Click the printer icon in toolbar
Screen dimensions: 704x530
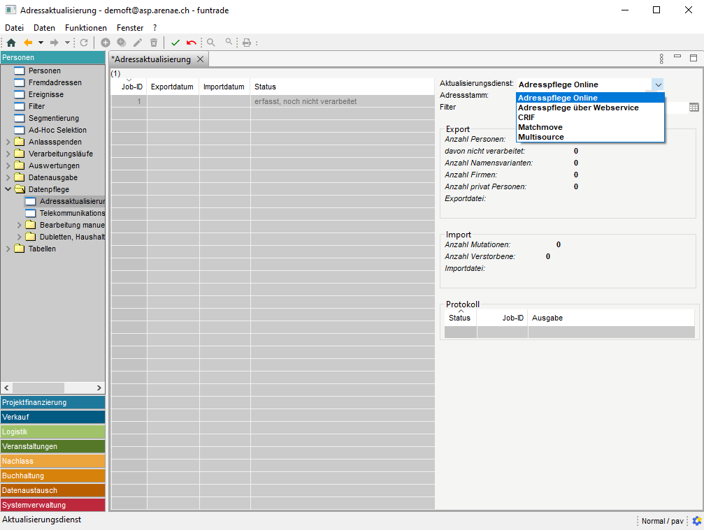[x=246, y=43]
